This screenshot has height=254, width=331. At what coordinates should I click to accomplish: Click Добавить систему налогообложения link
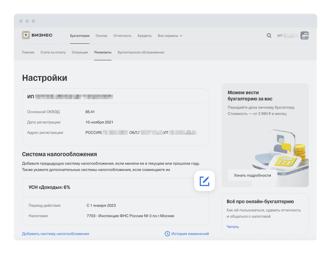tap(55, 234)
